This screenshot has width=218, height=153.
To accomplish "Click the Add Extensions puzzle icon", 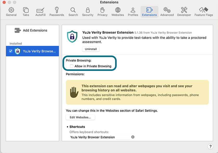I will coord(18,30).
